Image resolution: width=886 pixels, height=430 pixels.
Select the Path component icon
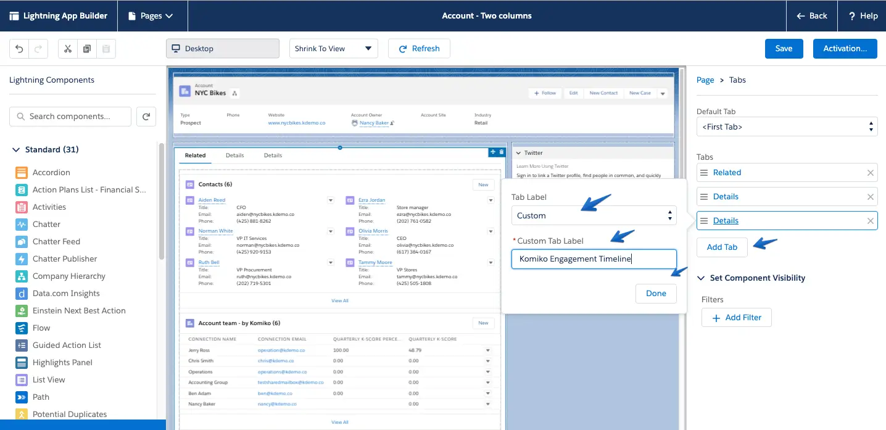pyautogui.click(x=22, y=397)
